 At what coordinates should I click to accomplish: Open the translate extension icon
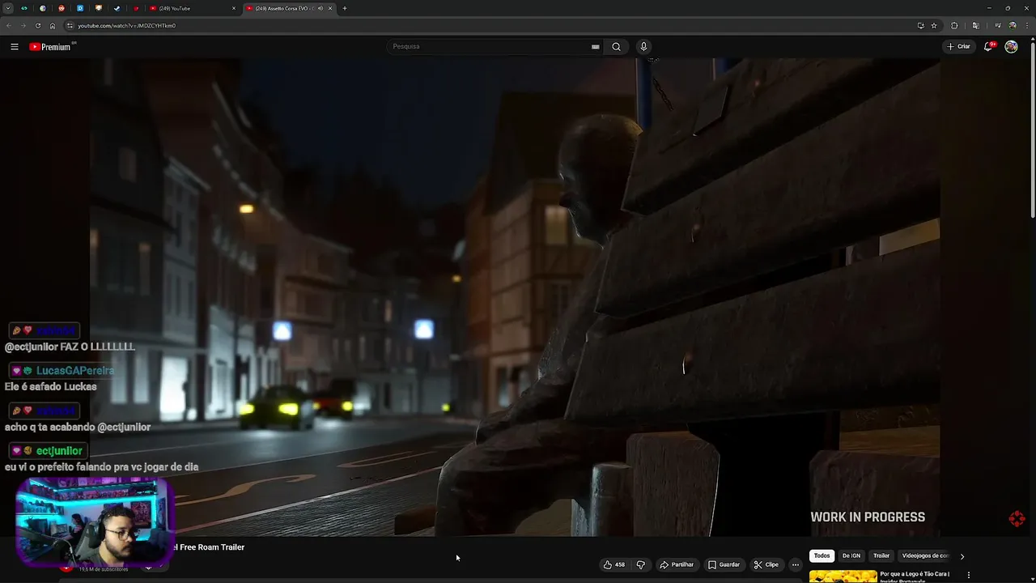[975, 25]
